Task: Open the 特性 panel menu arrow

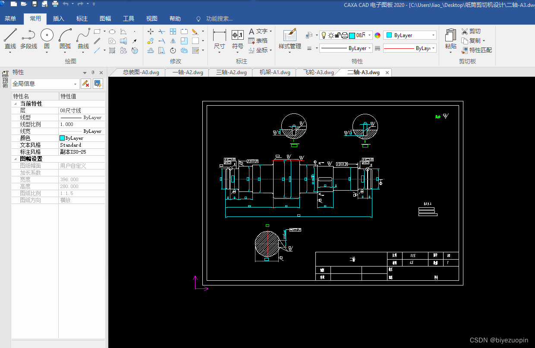Action: 85,72
